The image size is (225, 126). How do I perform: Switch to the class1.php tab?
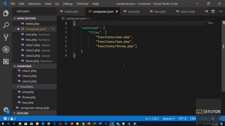coord(187,12)
